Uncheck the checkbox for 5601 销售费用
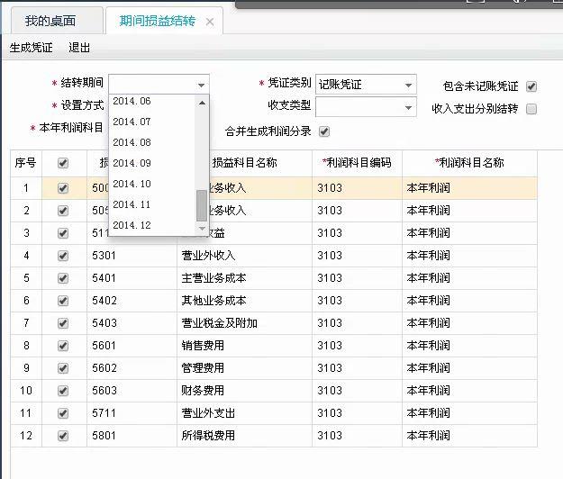 [x=63, y=346]
